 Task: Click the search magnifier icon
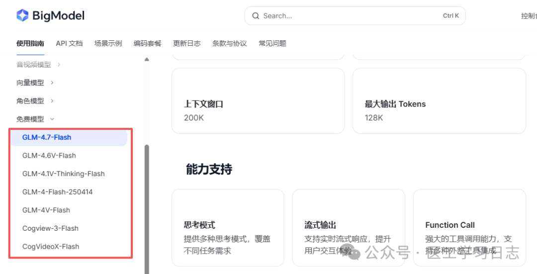pos(256,16)
